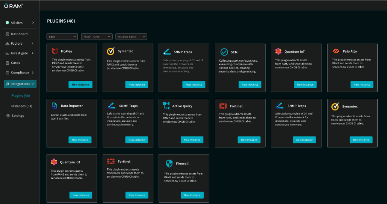Create New Instance for the SCM plugin
Image resolution: width=387 pixels, height=204 pixels.
click(250, 85)
